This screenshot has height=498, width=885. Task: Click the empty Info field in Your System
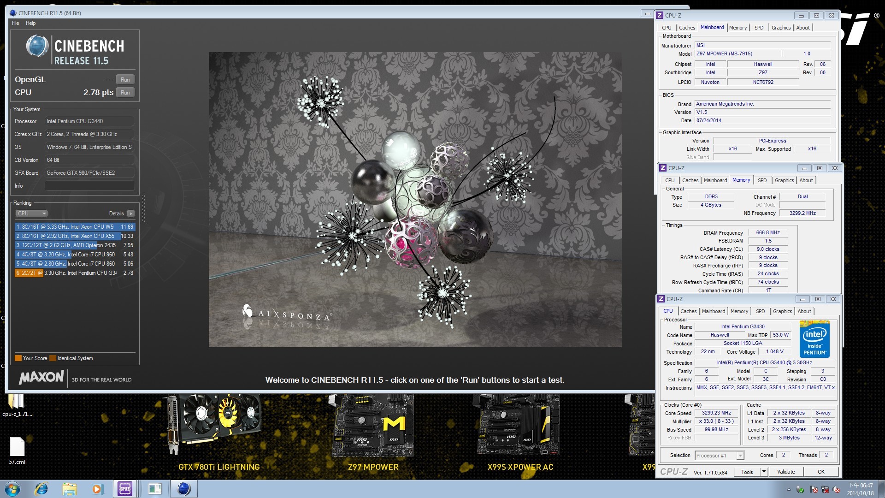pos(89,186)
